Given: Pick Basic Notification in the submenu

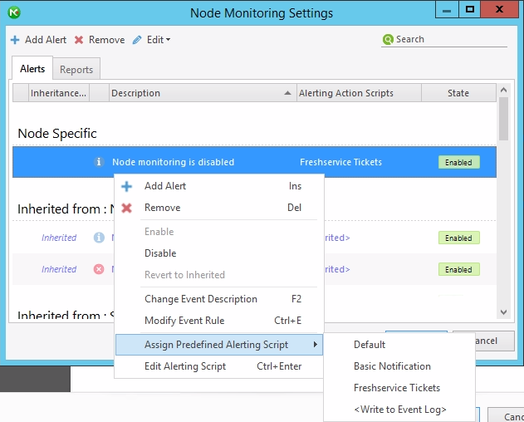Looking at the screenshot, I should pyautogui.click(x=399, y=366).
